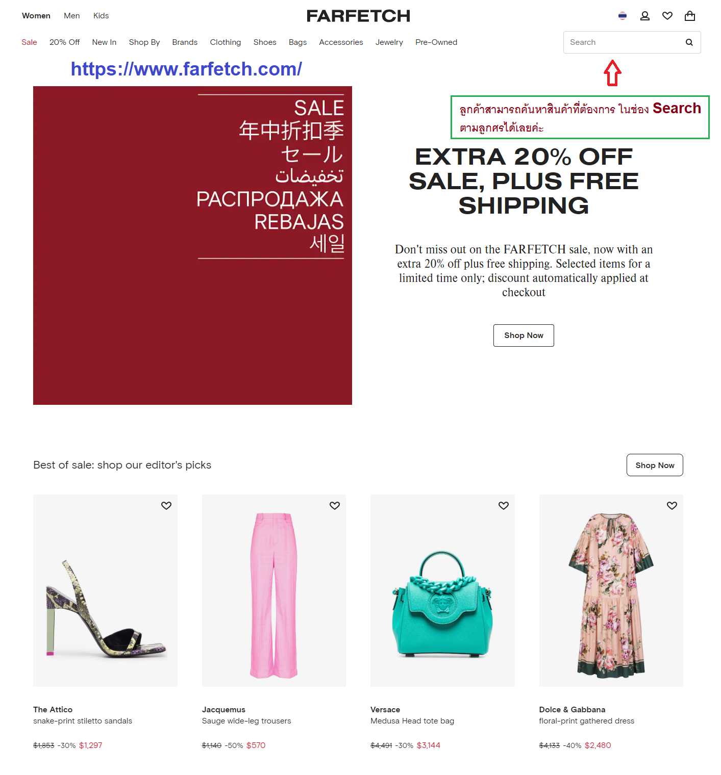721x775 pixels.
Task: Switch to the Kids section
Action: pos(101,16)
